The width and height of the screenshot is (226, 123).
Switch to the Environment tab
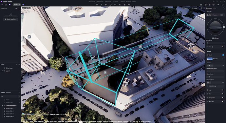pyautogui.click(x=209, y=8)
